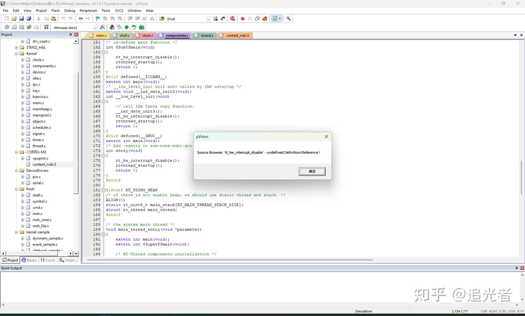This screenshot has width=525, height=316.
Task: Collapse the Kernel group
Action: pos(16,54)
